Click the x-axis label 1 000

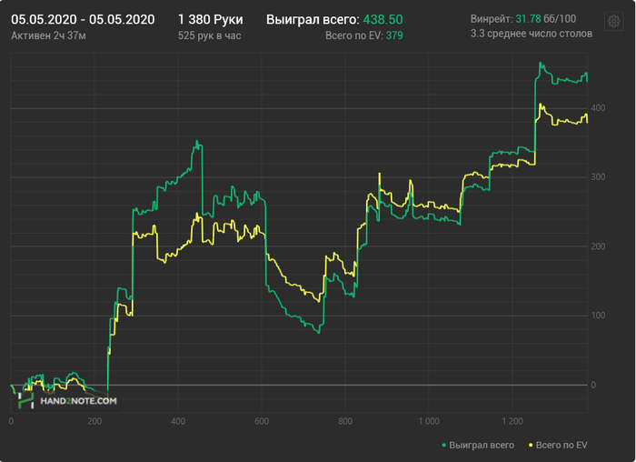pyautogui.click(x=429, y=421)
